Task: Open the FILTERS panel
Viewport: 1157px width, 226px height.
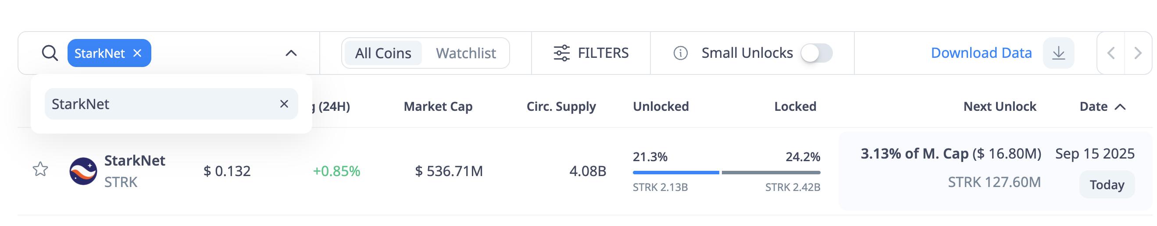Action: pos(591,53)
